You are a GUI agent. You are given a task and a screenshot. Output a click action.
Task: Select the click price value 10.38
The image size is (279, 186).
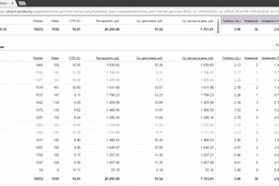[158, 65]
